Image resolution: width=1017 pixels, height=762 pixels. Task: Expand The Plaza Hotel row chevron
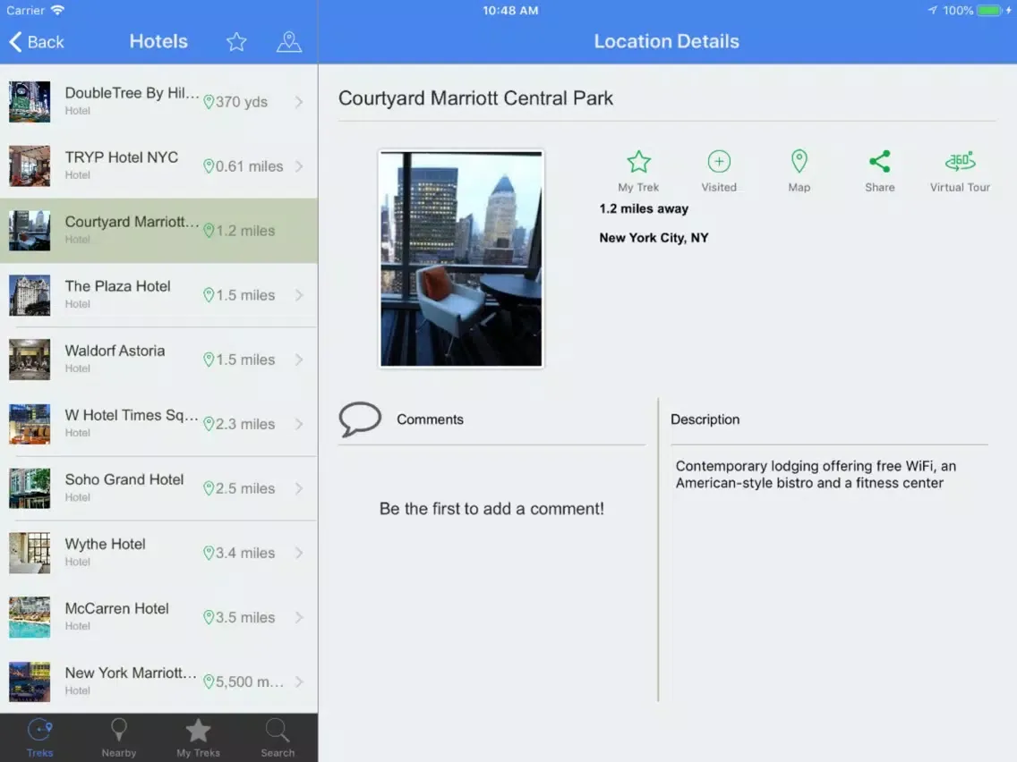pos(299,295)
